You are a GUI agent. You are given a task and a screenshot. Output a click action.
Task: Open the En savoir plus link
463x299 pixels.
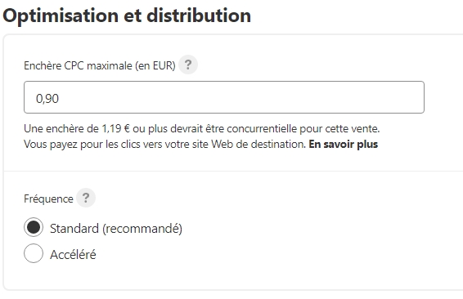344,145
